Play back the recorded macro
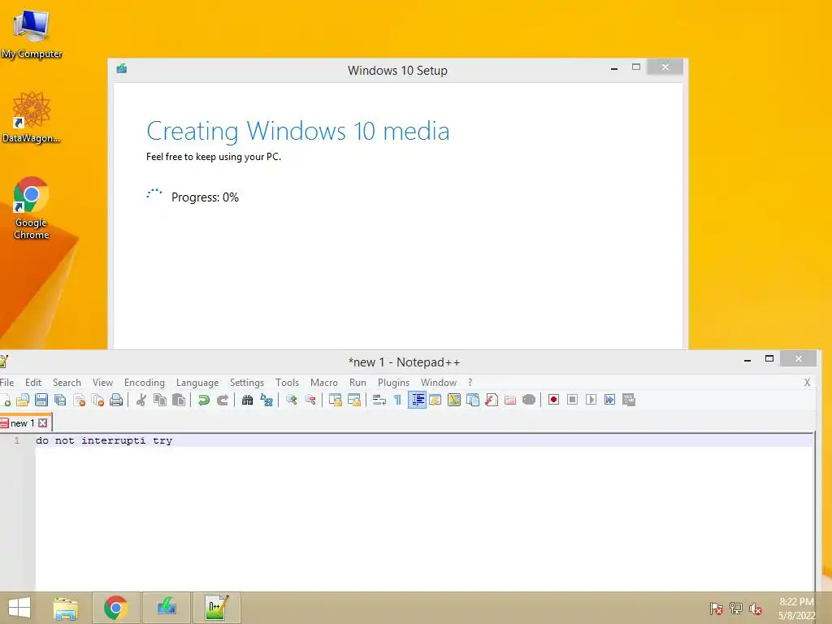 (x=591, y=400)
